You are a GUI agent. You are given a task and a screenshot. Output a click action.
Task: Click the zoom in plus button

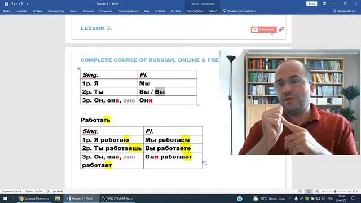pos(349,191)
